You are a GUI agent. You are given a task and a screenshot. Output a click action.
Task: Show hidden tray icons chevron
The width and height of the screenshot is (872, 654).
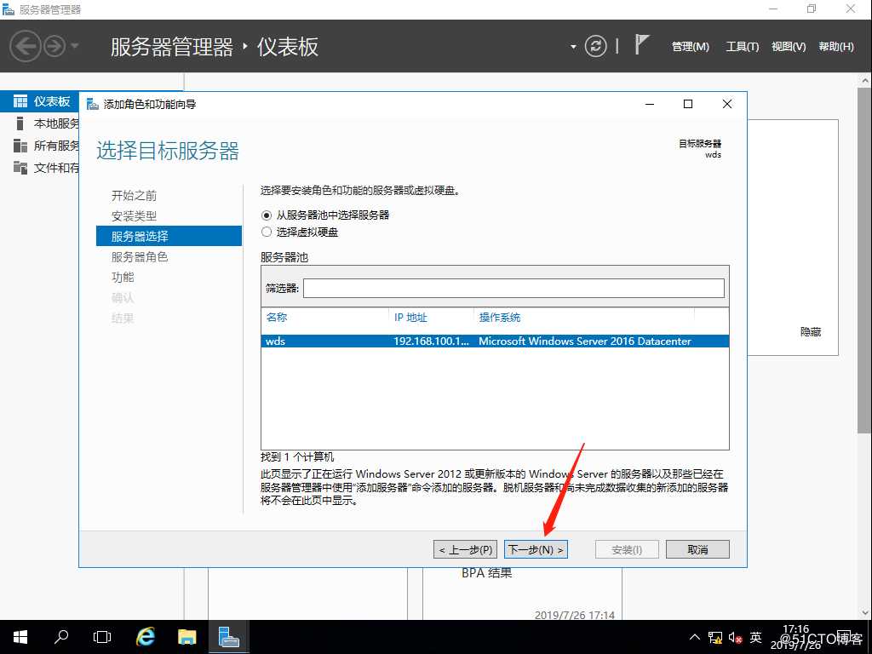pyautogui.click(x=695, y=637)
